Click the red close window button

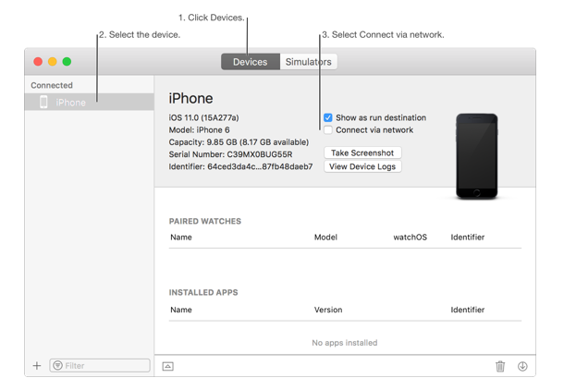38,62
